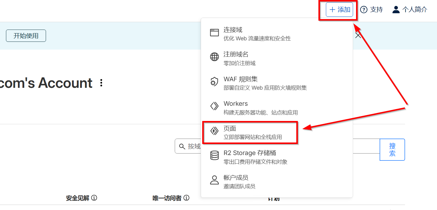Open the 添加 dropdown button

[x=339, y=10]
